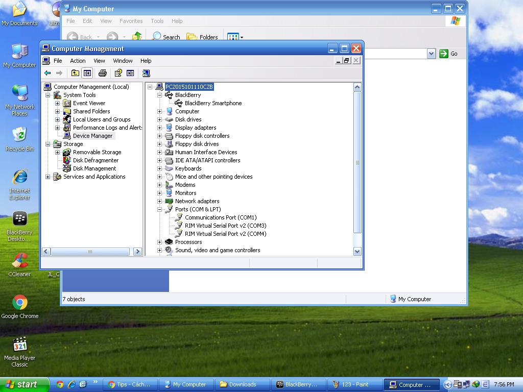The height and width of the screenshot is (392, 523).
Task: Open the Action menu
Action: click(78, 61)
